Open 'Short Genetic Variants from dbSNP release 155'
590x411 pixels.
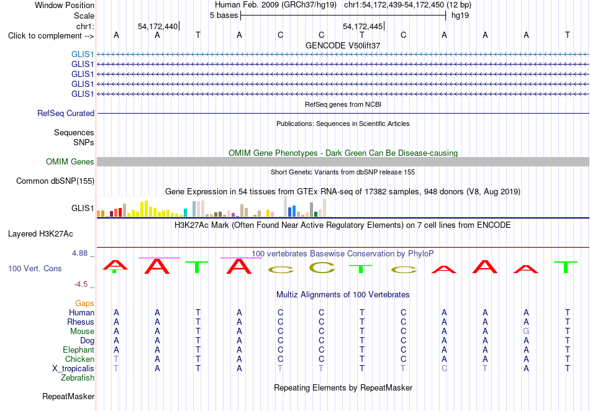[343, 172]
